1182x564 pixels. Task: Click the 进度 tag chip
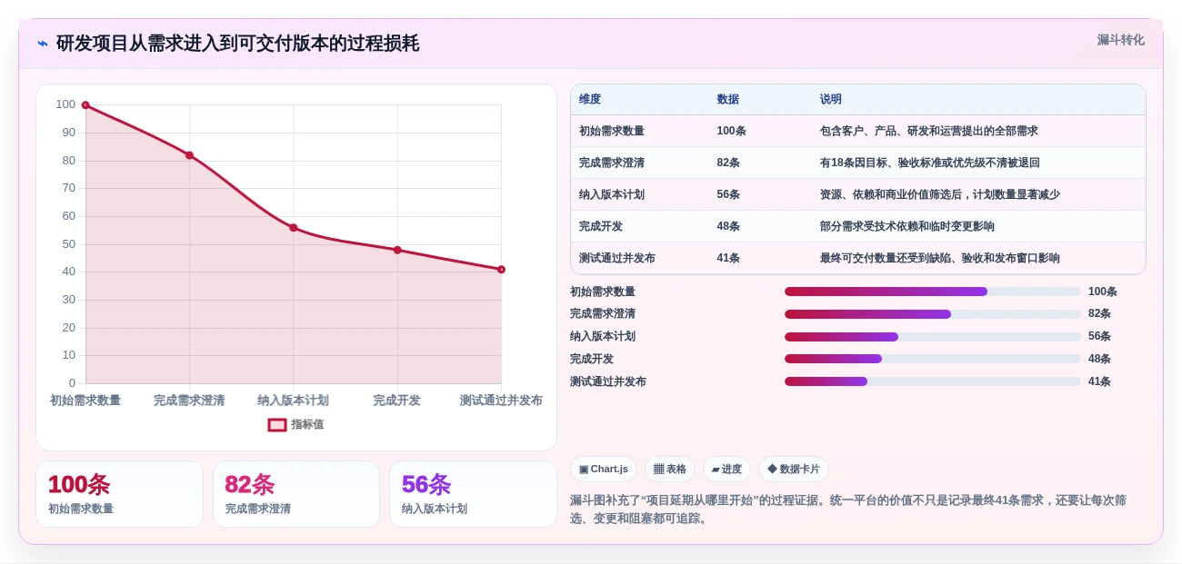pos(726,470)
